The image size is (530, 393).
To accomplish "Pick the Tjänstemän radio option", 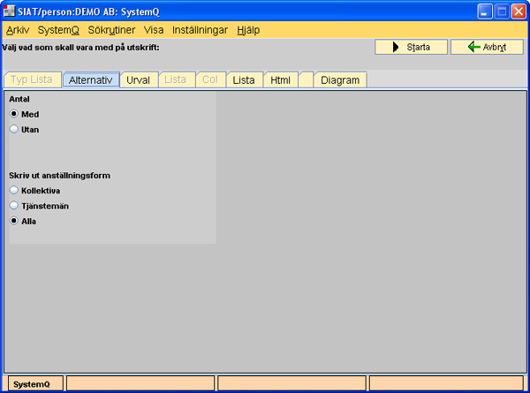I will point(14,206).
